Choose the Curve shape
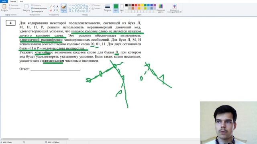257x144 pixels. [x=73, y=5]
